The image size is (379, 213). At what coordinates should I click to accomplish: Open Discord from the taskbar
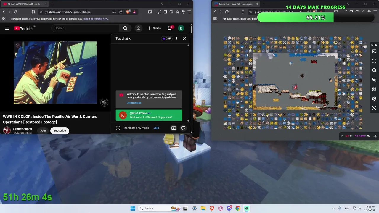tap(229, 208)
